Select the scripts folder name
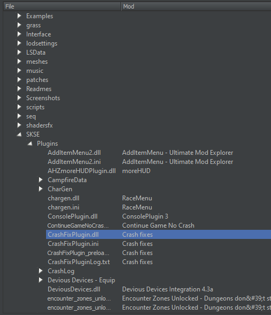This screenshot has width=271, height=315. 35,107
